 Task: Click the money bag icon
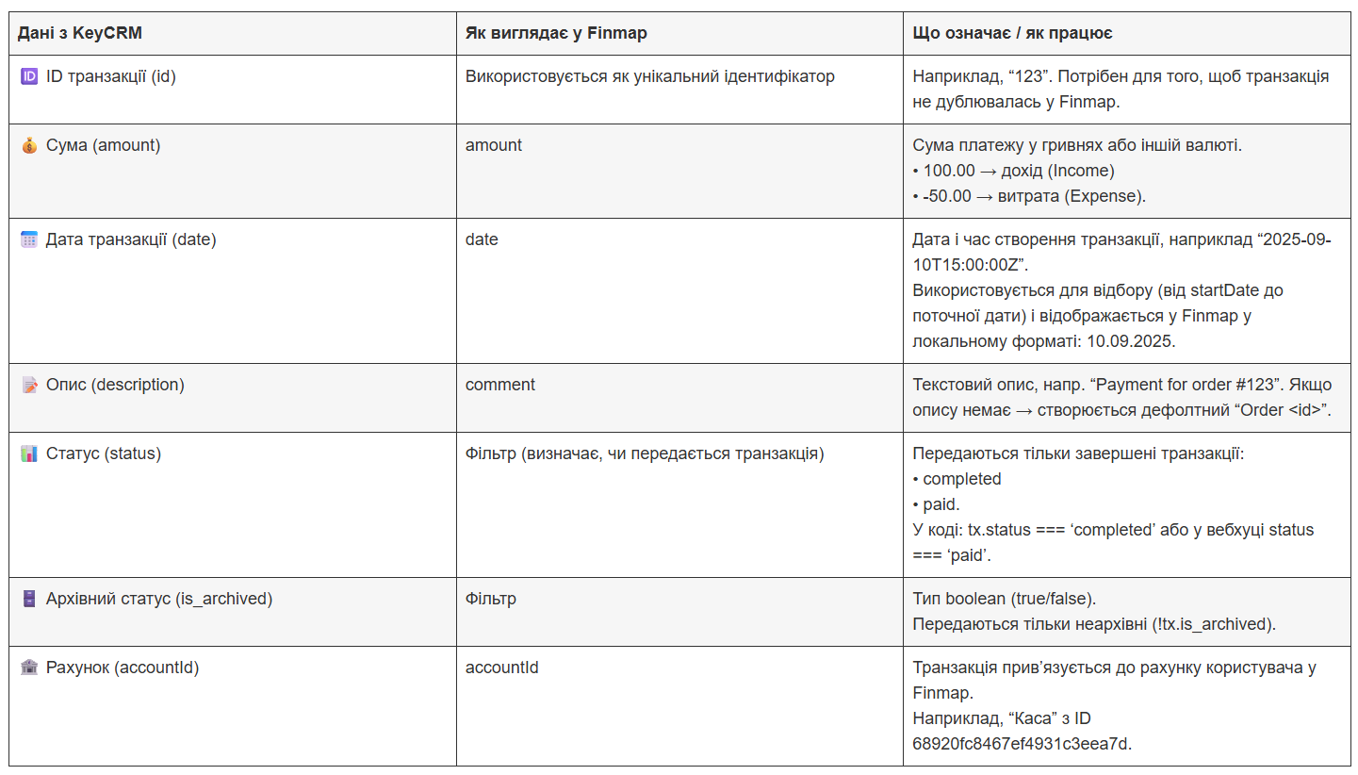point(29,146)
